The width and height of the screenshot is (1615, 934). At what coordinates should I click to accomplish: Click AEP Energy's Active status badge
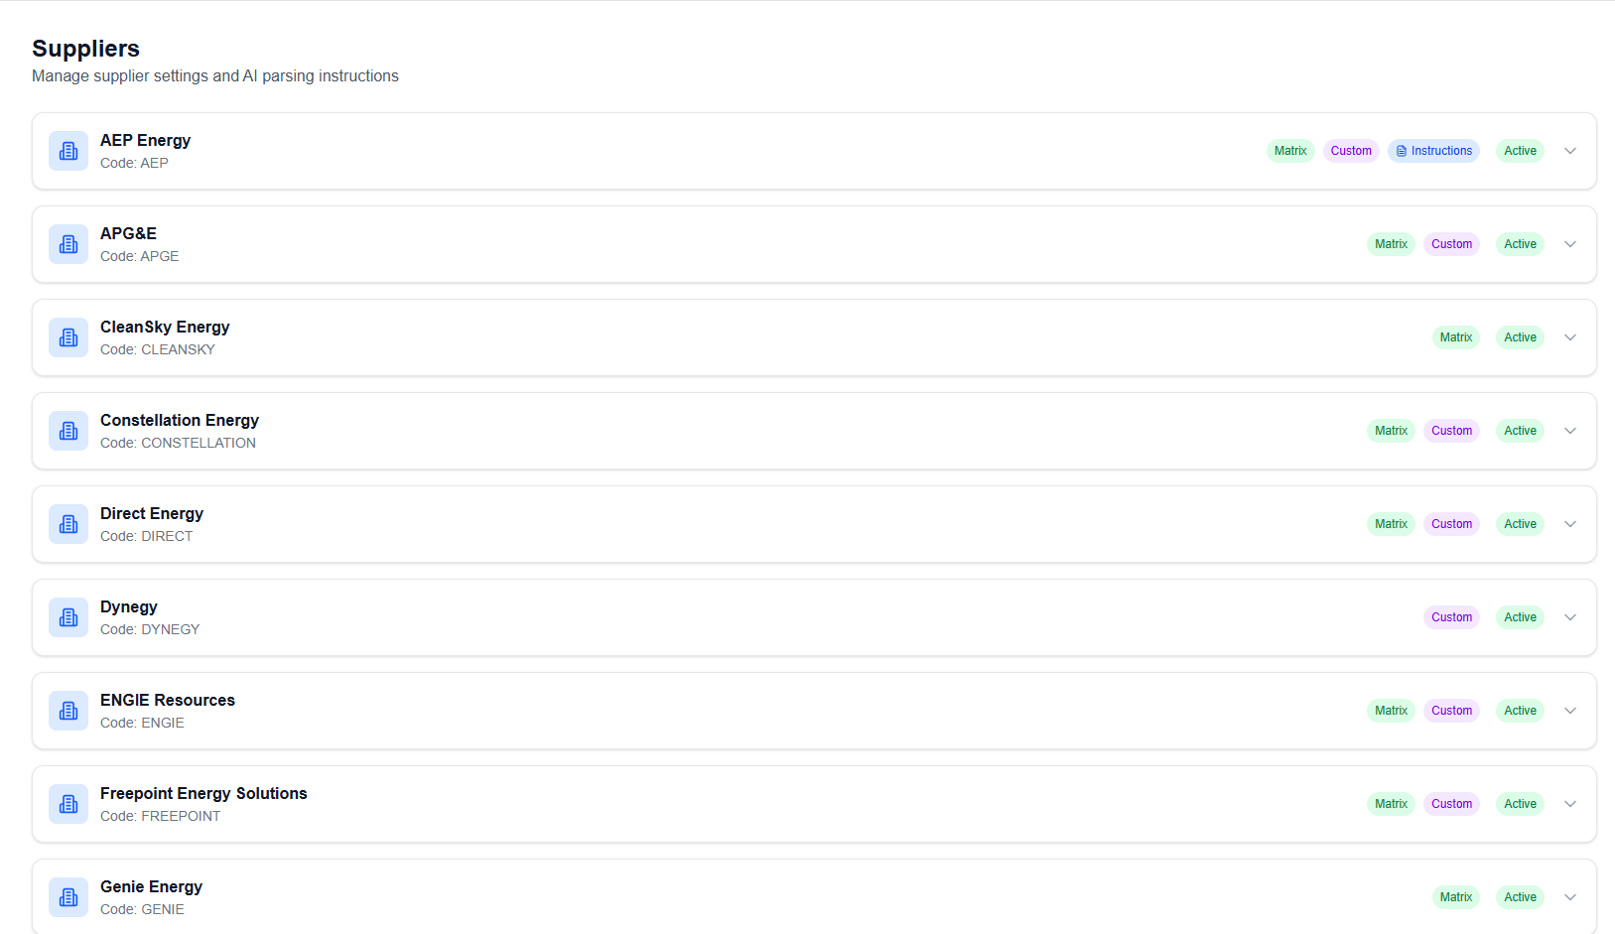[1520, 151]
